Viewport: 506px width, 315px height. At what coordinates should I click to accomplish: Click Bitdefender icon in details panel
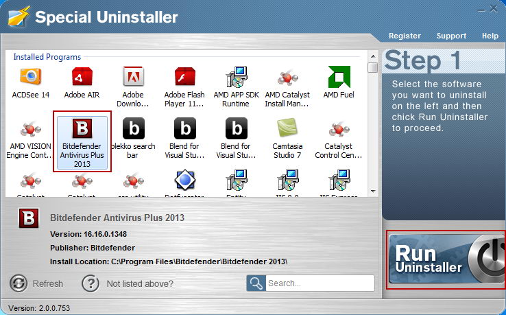(x=29, y=218)
